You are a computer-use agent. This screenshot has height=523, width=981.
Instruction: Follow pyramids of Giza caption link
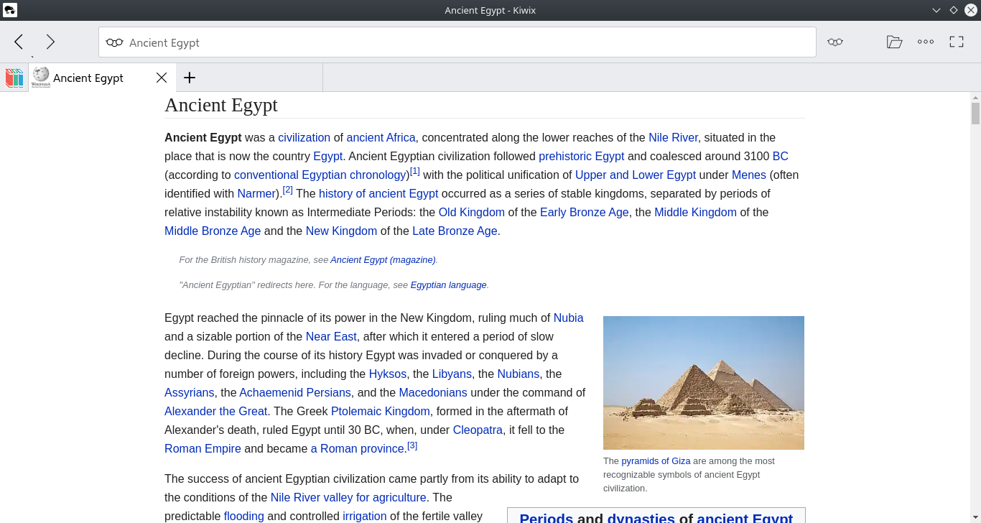pyautogui.click(x=656, y=460)
